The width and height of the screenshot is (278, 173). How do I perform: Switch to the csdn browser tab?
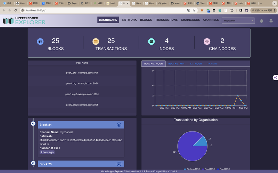click(x=239, y=3)
